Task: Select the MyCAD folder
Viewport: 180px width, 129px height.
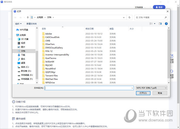Action: [x=47, y=65]
